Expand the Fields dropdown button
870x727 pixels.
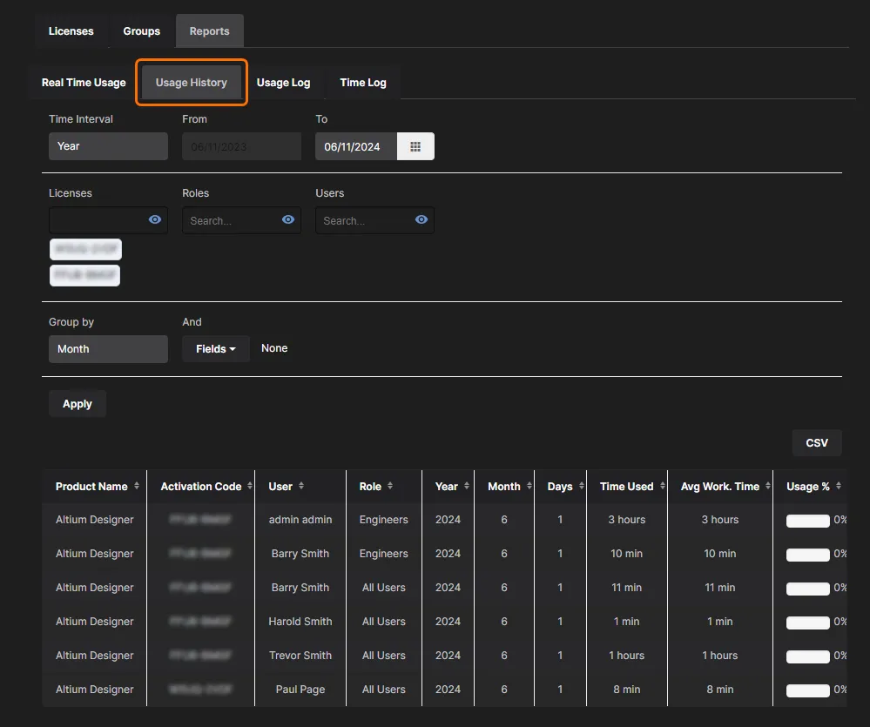[216, 349]
